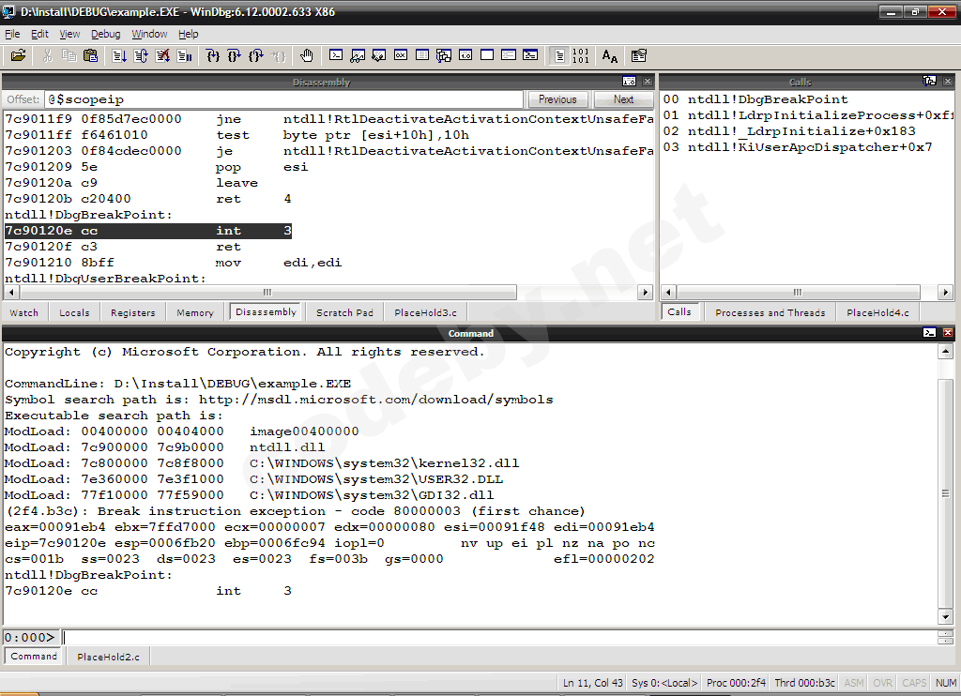961x696 pixels.
Task: Open the Memory window from the toolbar
Action: click(422, 55)
